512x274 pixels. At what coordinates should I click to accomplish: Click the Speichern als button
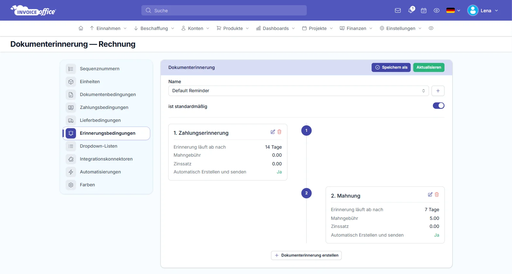coord(391,67)
